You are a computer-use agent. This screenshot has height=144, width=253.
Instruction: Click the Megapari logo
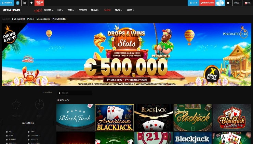click(11, 10)
